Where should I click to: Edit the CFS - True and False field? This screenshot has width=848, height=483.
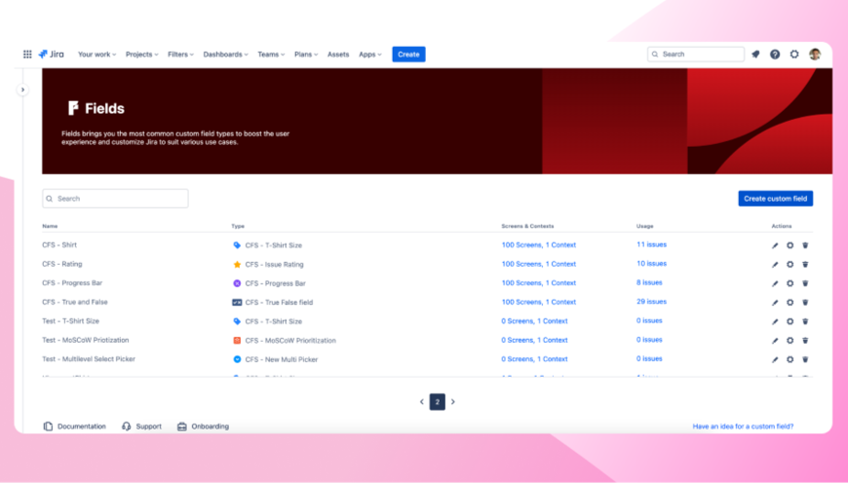click(775, 303)
